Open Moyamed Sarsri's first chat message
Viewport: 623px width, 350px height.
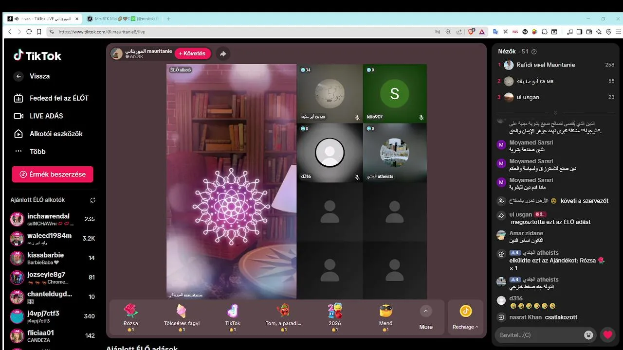point(524,146)
